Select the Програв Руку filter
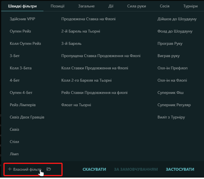This screenshot has width=204, height=179. click(x=170, y=44)
